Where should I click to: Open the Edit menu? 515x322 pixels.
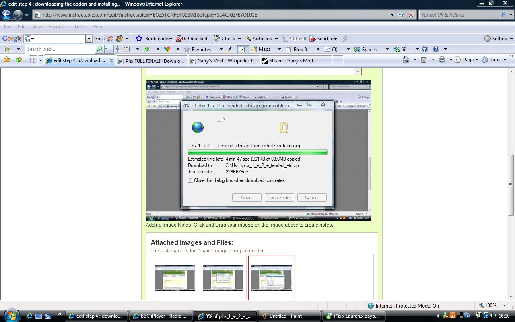click(x=22, y=27)
